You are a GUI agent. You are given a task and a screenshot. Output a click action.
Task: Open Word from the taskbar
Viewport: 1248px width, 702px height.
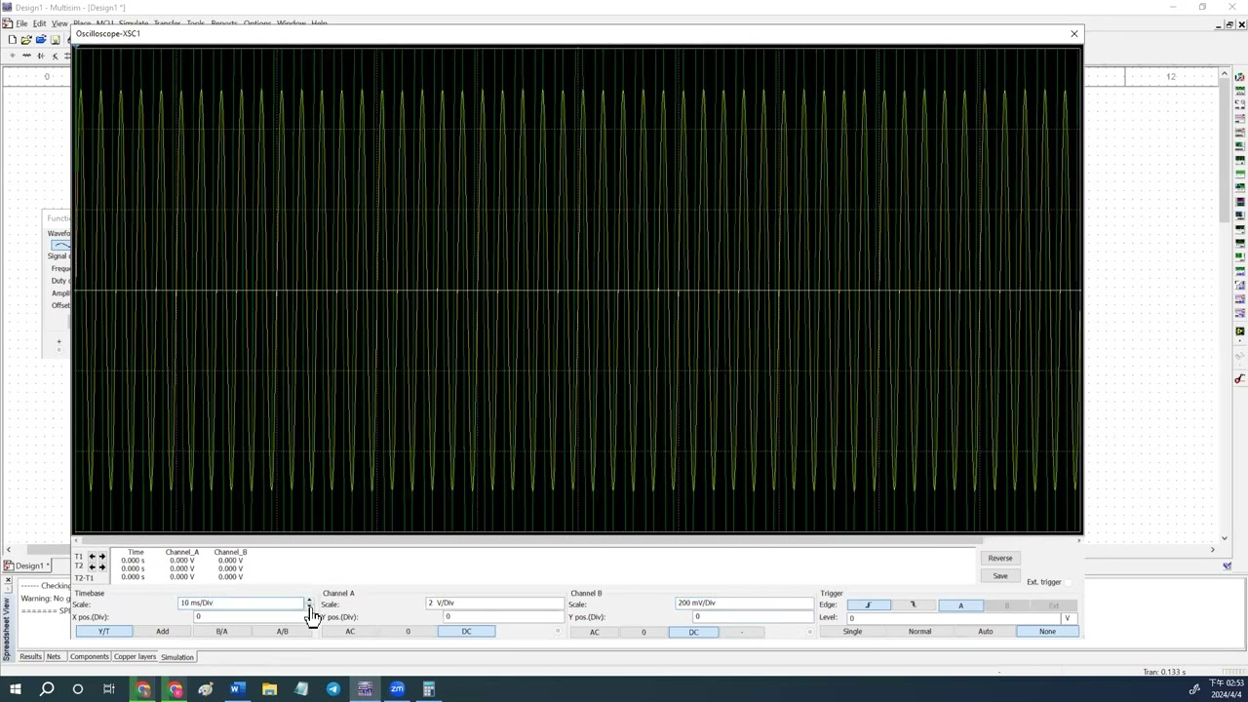(x=236, y=689)
